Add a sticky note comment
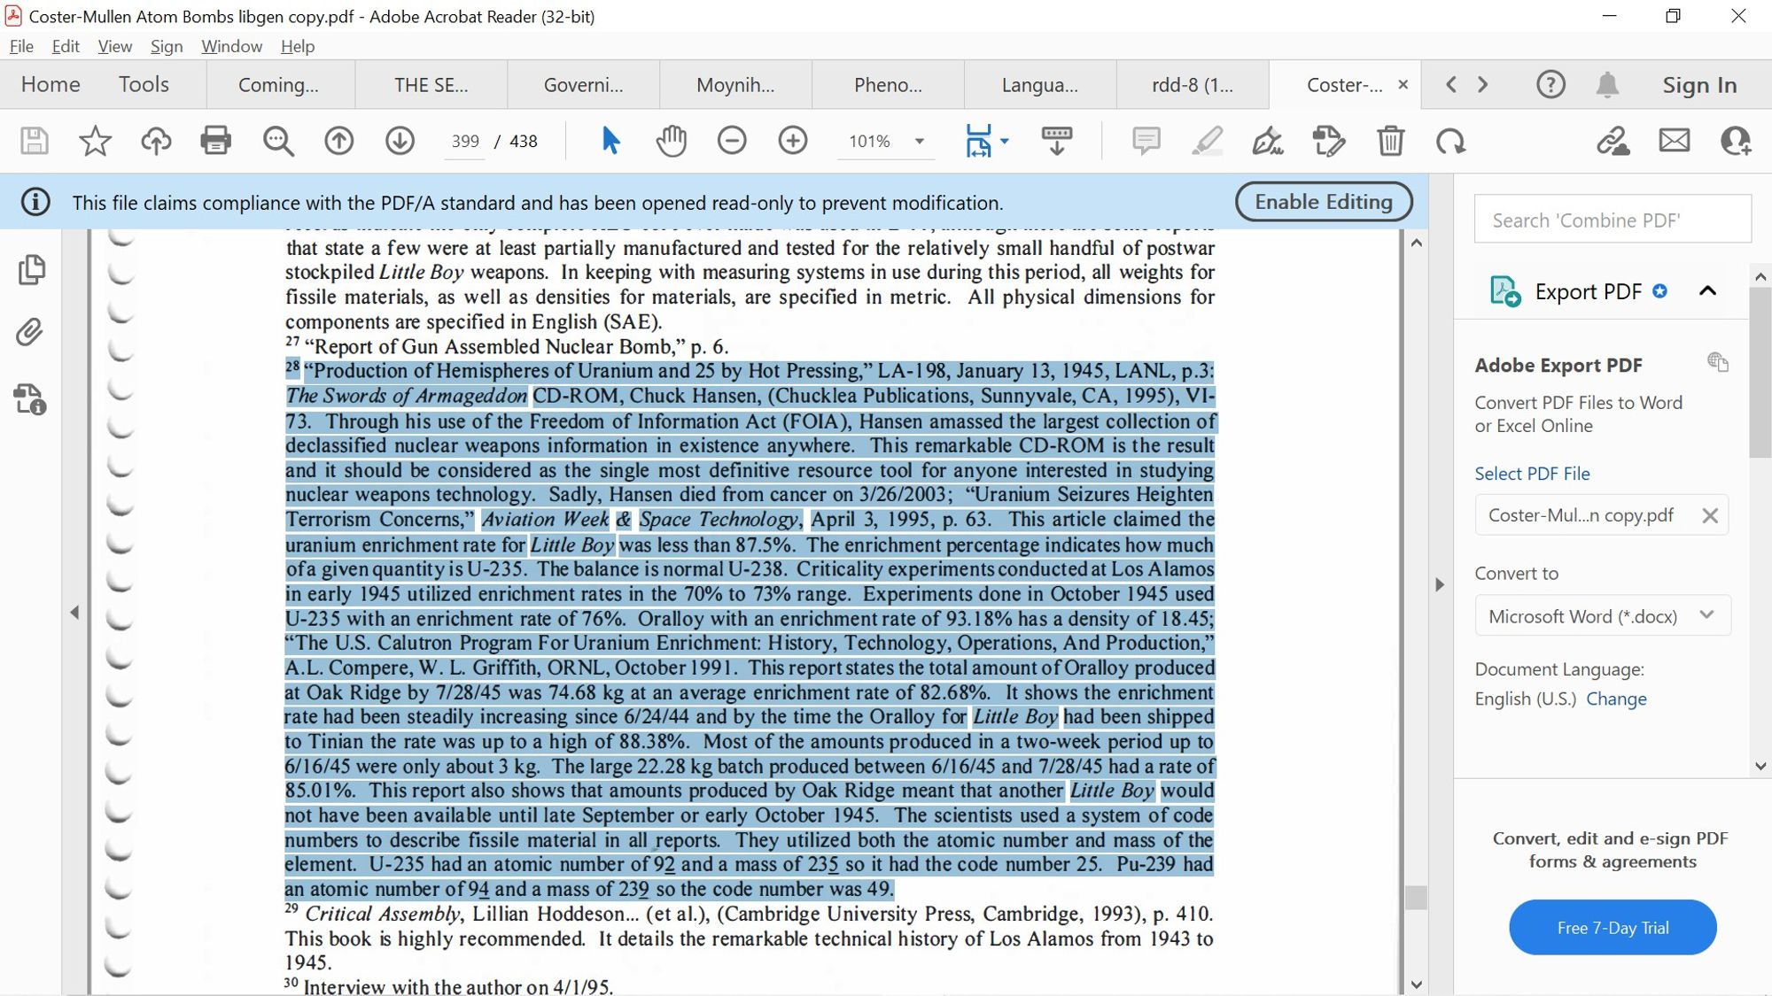The image size is (1772, 996). (x=1146, y=141)
